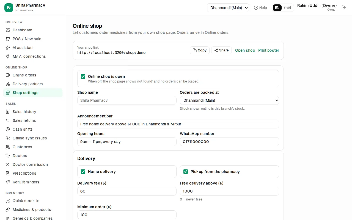Click the WhatsApp number field
The height and width of the screenshot is (220, 352).
point(229,142)
